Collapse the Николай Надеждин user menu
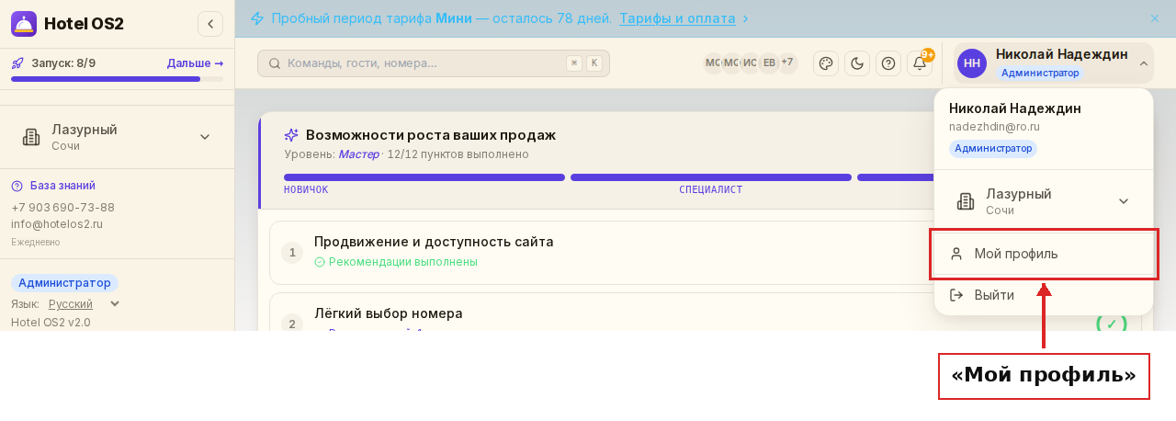 click(x=1144, y=63)
